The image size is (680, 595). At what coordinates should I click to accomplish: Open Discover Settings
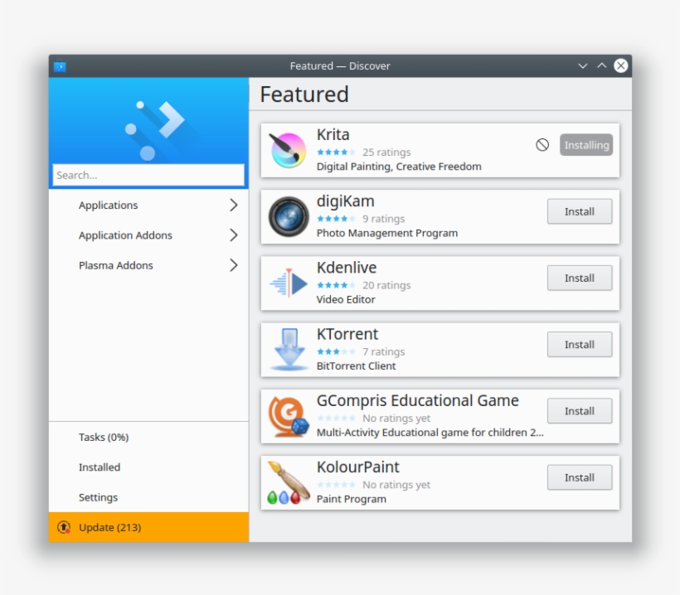[97, 497]
